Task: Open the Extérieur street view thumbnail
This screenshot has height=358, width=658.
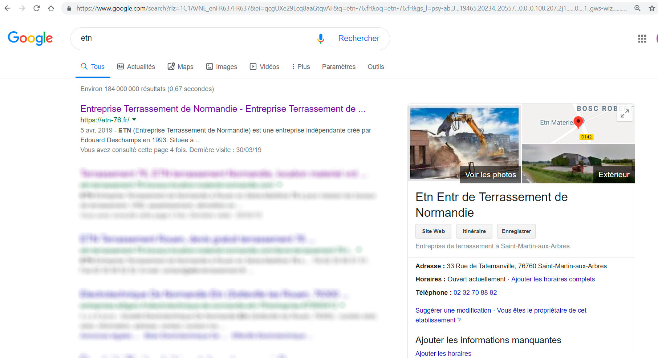Action: coord(578,163)
